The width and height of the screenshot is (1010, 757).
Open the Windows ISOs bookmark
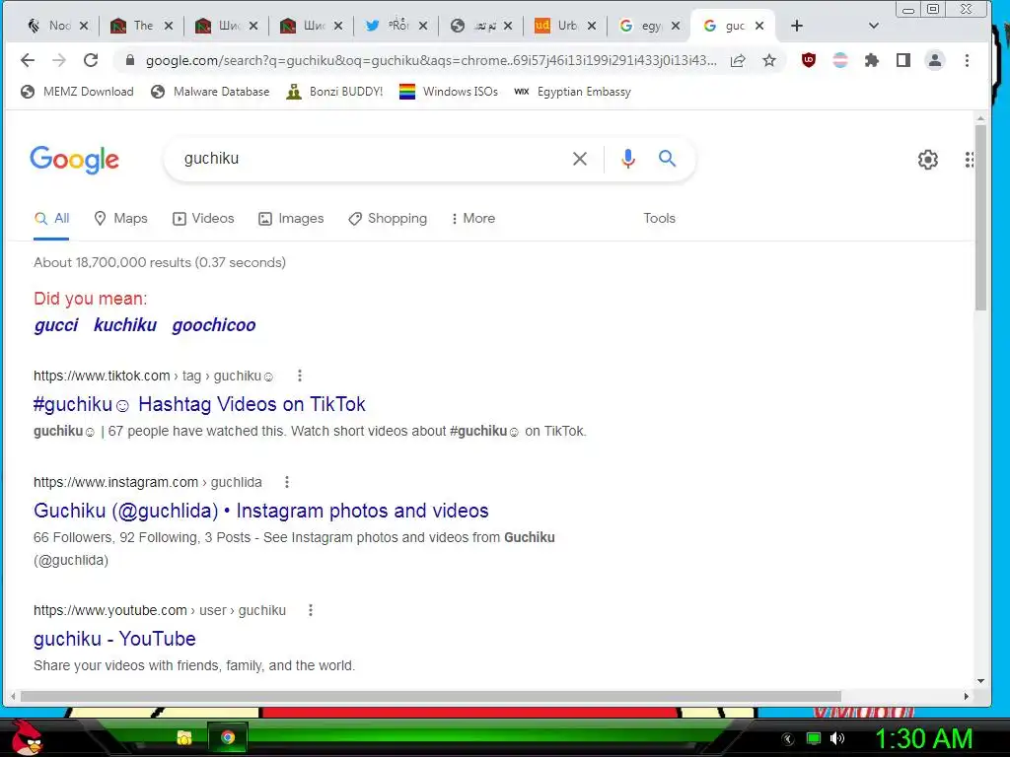(x=449, y=92)
